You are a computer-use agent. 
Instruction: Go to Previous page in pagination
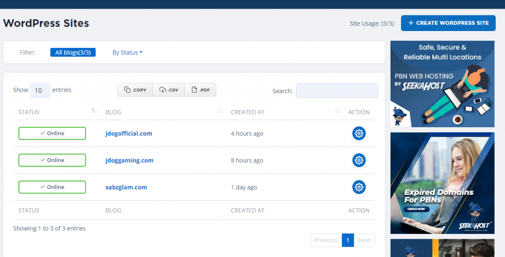(326, 240)
